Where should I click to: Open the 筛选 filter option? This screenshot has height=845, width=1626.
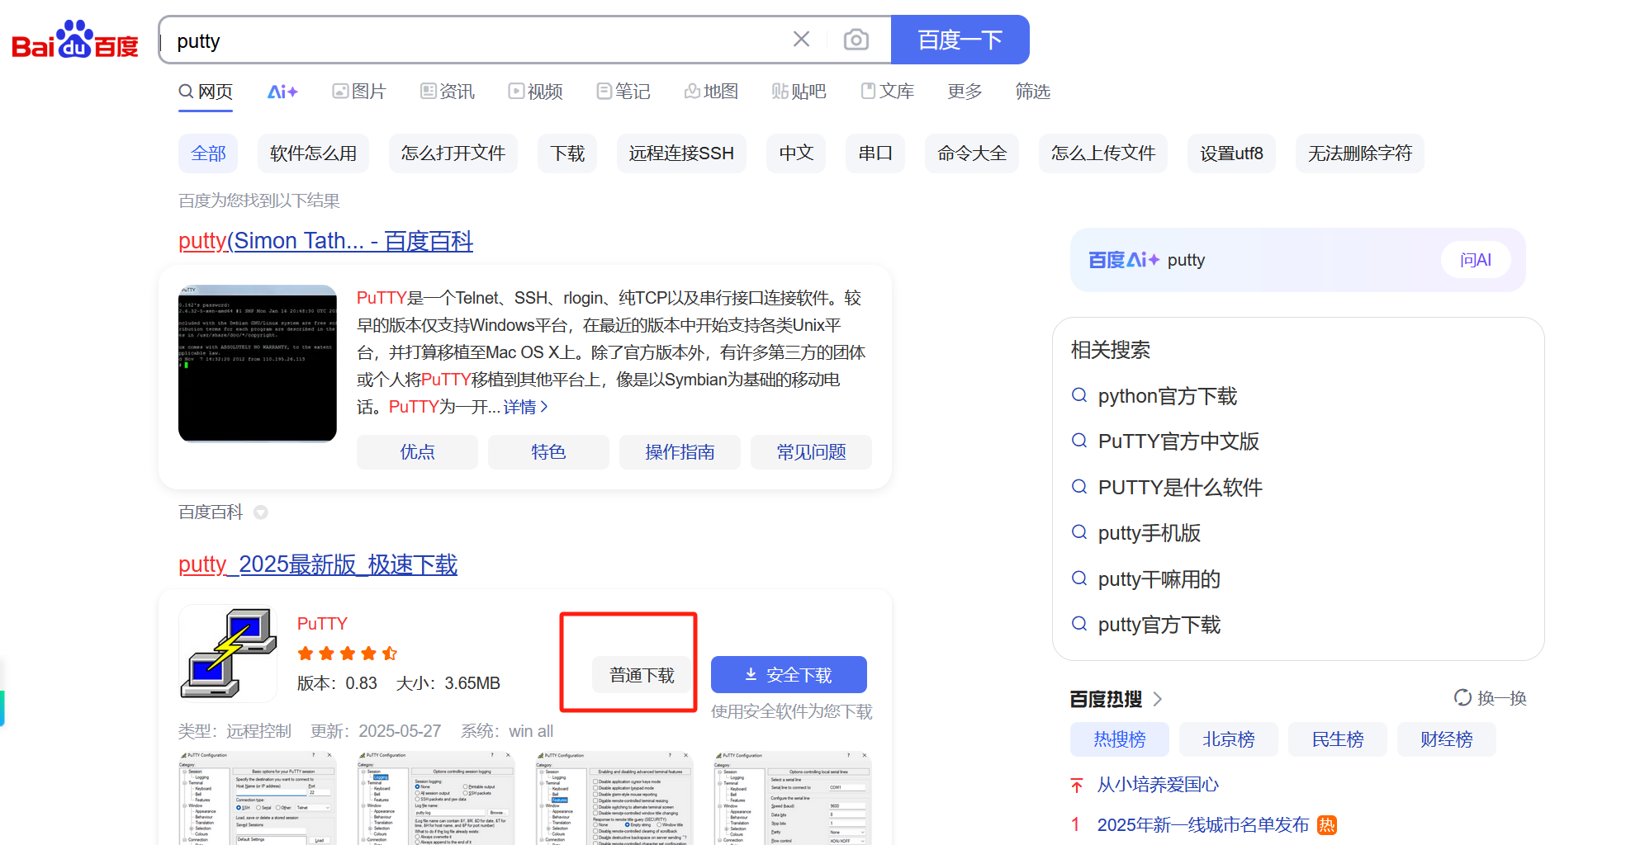coord(1033,92)
